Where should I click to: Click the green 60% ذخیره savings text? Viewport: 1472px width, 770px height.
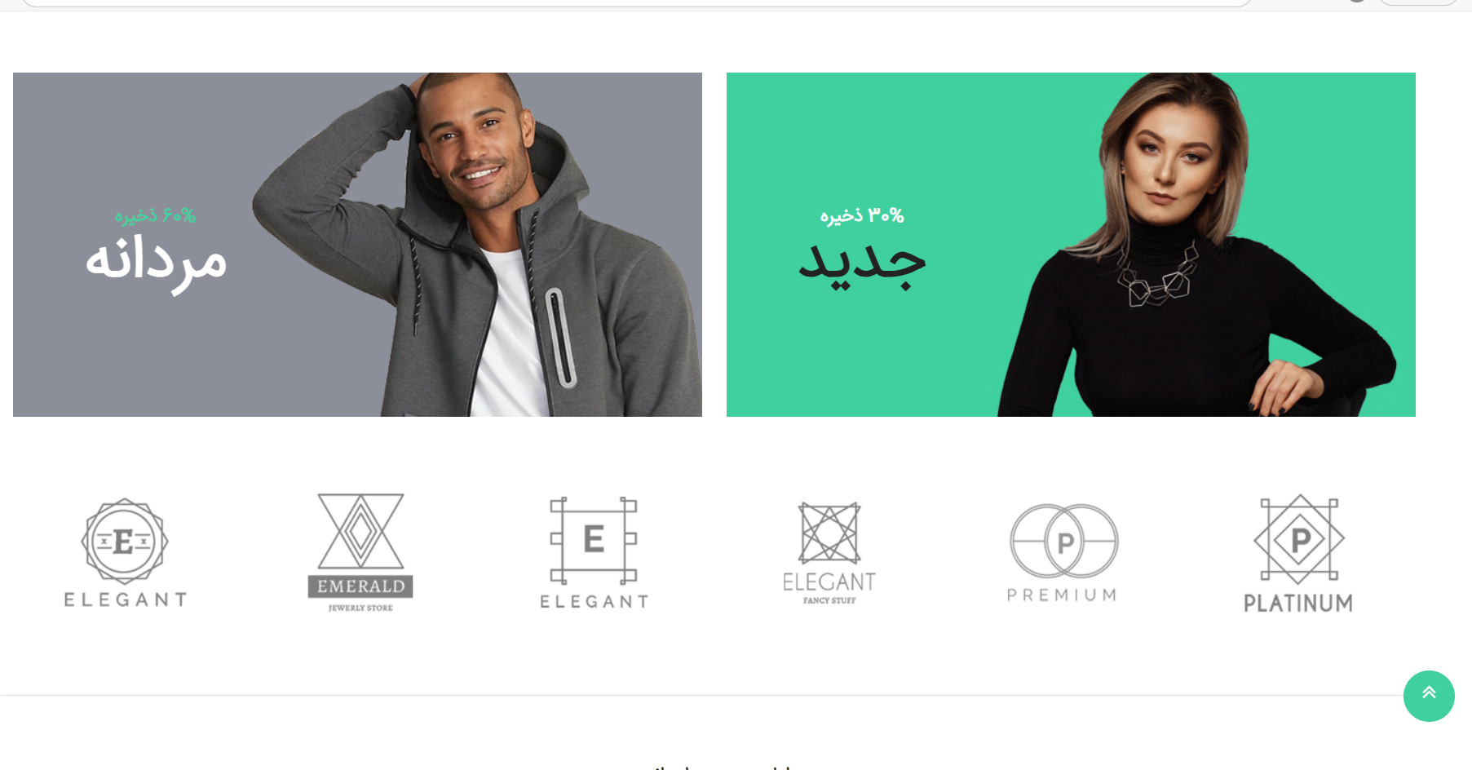155,215
